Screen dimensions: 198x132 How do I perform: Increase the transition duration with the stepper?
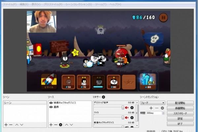163,112
